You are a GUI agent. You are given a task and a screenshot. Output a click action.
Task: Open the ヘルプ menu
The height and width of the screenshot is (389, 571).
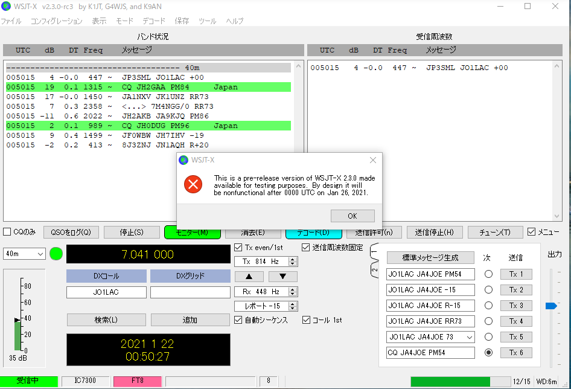(235, 21)
